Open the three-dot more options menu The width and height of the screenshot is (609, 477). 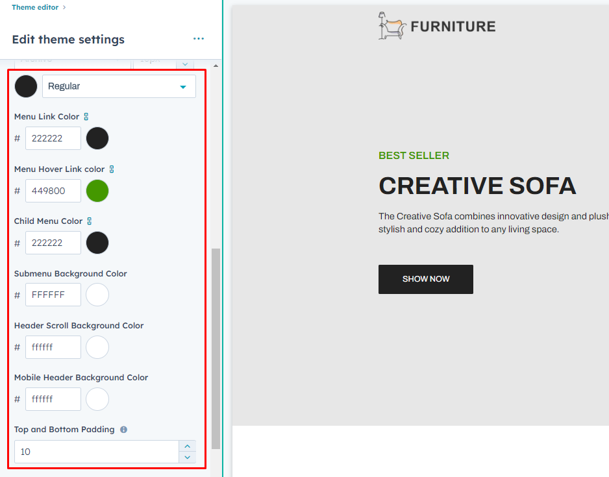coord(199,39)
